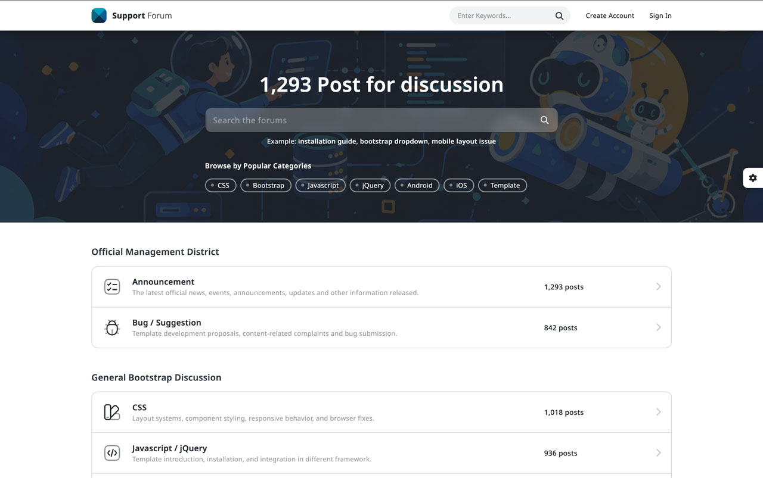763x478 pixels.
Task: Focus the Search the forums field
Action: (381, 120)
